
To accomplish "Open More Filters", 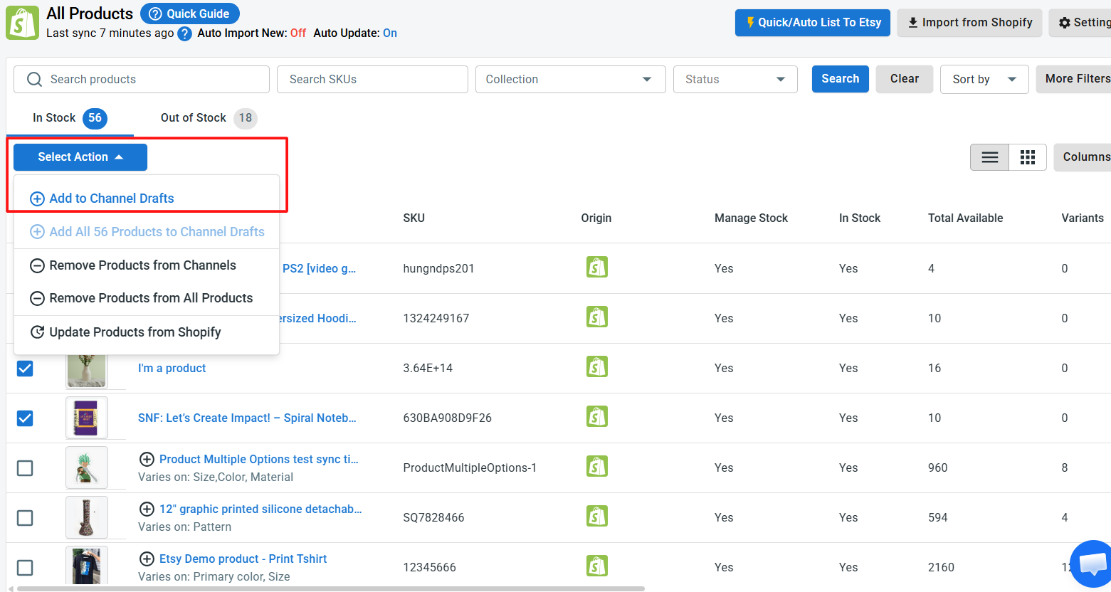I will pyautogui.click(x=1075, y=79).
